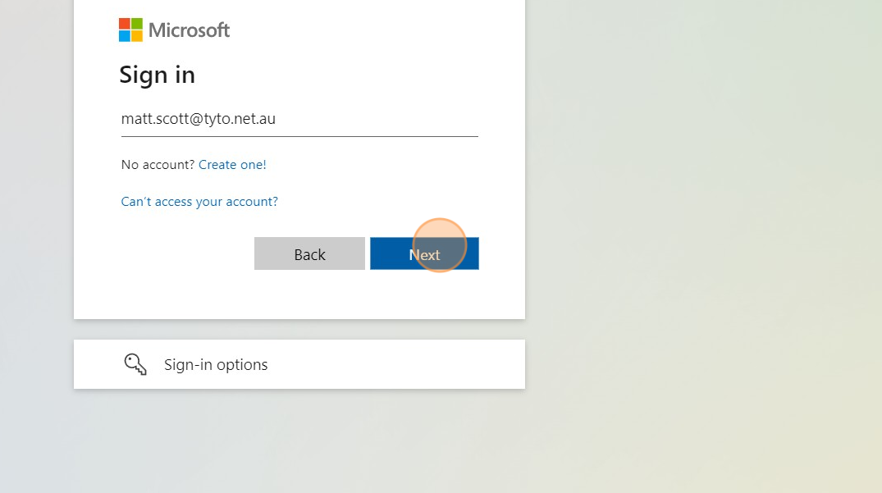Viewport: 882px width, 493px height.
Task: Open the Sign-in options text label
Action: (x=216, y=365)
